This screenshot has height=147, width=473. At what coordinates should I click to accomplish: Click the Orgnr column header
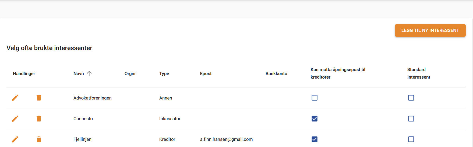[x=130, y=73]
